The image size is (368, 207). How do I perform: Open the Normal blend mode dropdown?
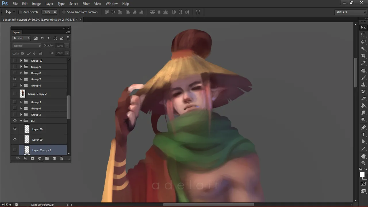click(x=27, y=46)
